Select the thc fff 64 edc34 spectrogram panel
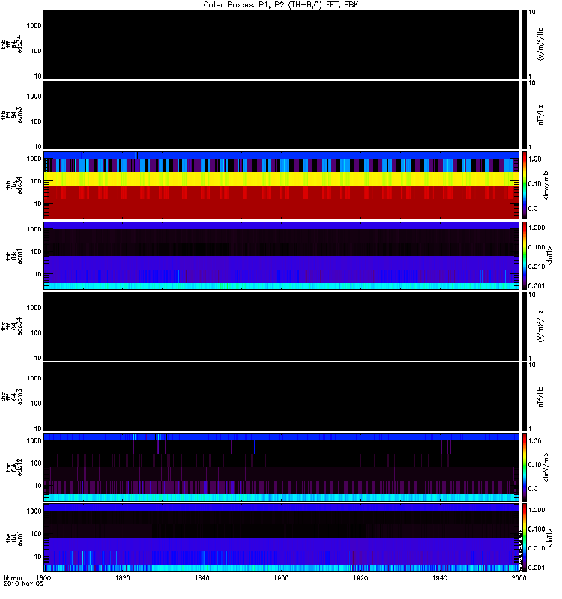Screen dimensions: 562x599 tap(281, 326)
